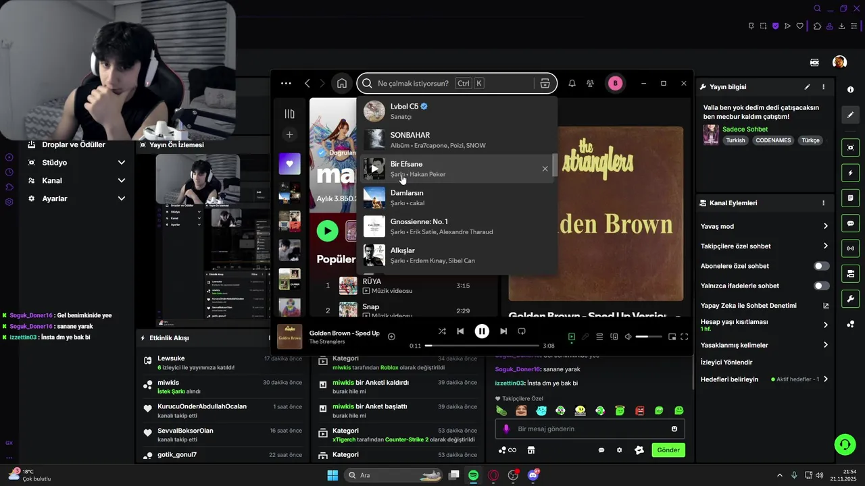Open Windows Start menu
The width and height of the screenshot is (865, 486).
click(332, 475)
